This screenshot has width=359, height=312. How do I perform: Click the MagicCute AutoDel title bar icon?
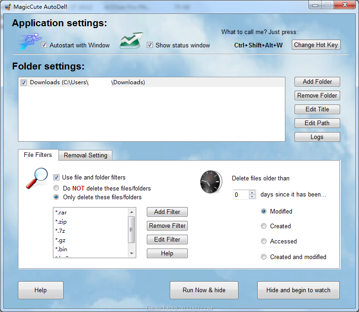[x=7, y=7]
